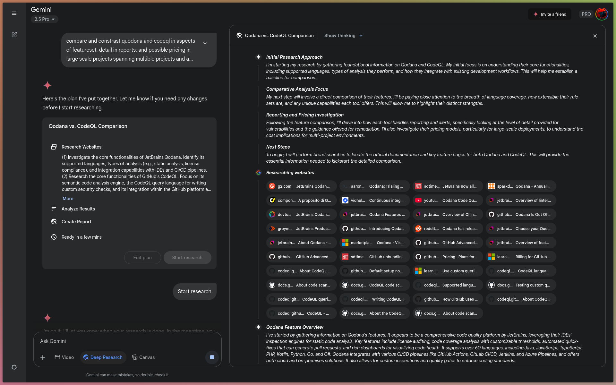
Task: Open codeql About CodeQL source chip
Action: tap(301, 271)
